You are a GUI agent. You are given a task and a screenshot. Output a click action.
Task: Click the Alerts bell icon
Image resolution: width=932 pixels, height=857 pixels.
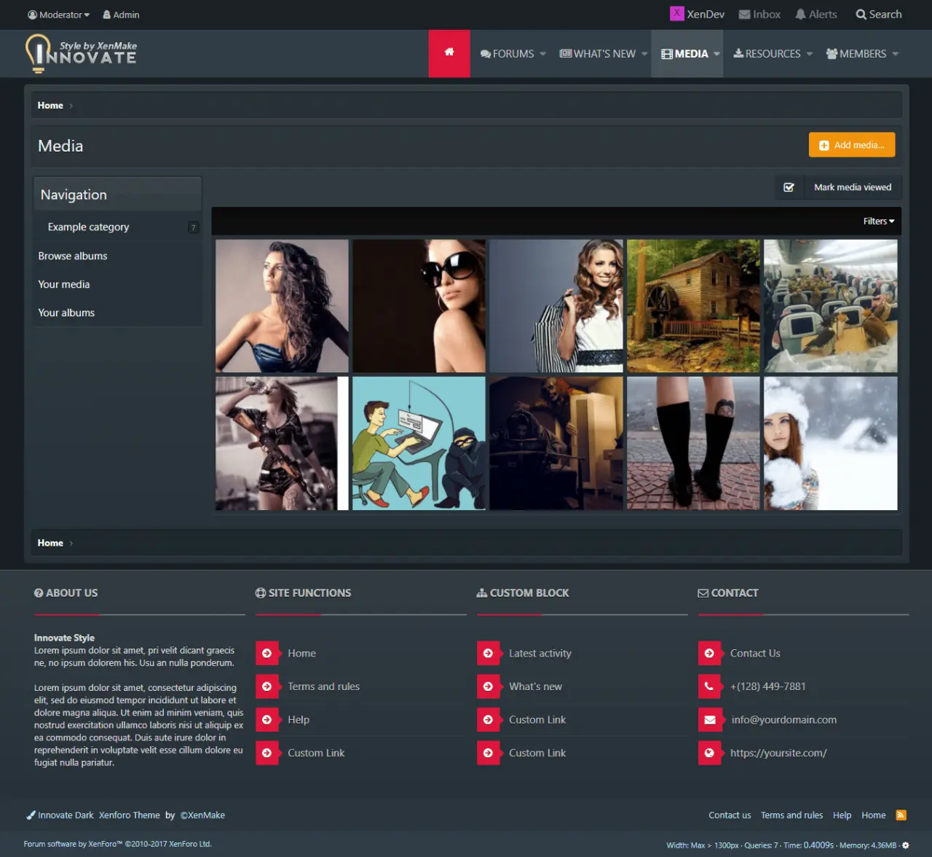click(x=800, y=15)
